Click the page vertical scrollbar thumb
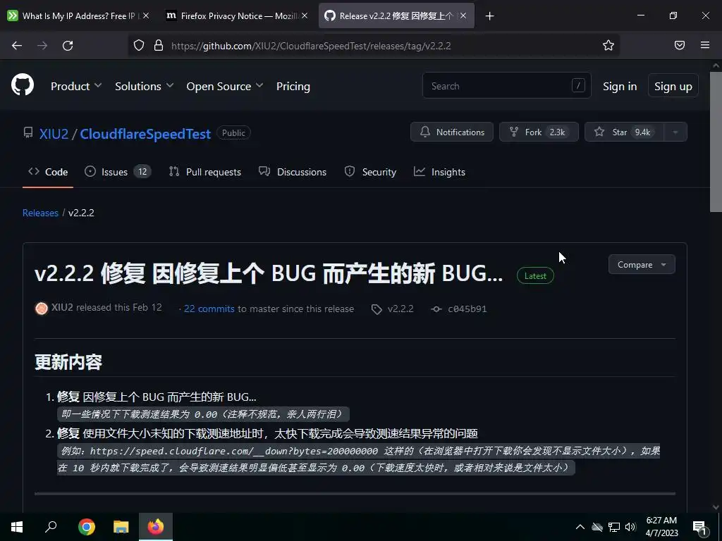722x541 pixels. [x=716, y=142]
